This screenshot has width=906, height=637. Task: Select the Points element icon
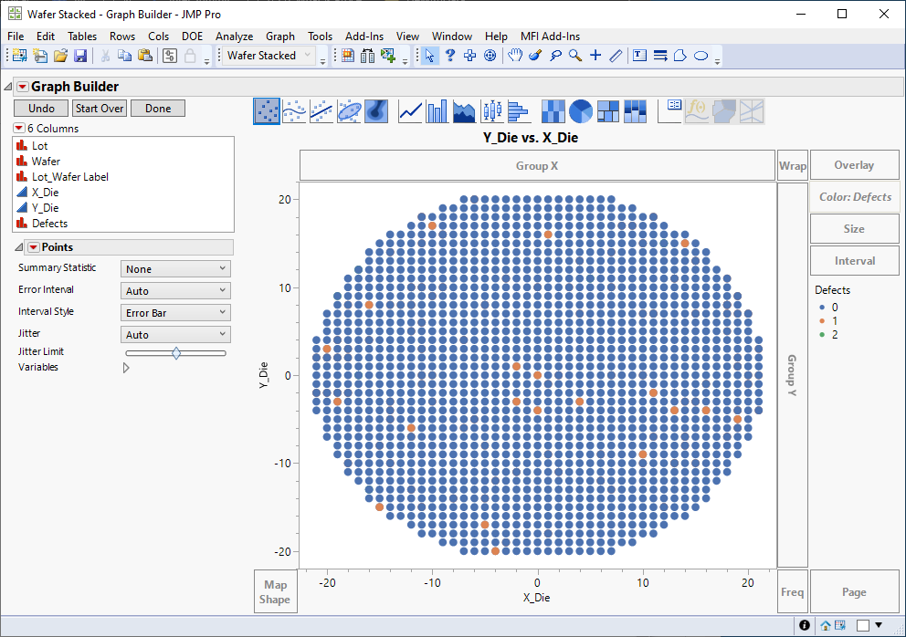(267, 111)
